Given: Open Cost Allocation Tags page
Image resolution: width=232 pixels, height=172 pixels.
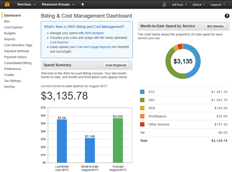Looking at the screenshot, I should (x=18, y=45).
